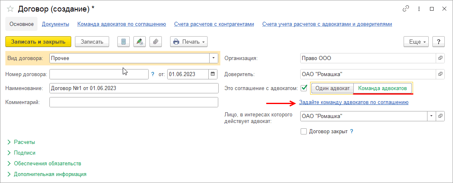Open the 'Печать' dropdown menu
This screenshot has height=183, width=453.
coord(189,42)
